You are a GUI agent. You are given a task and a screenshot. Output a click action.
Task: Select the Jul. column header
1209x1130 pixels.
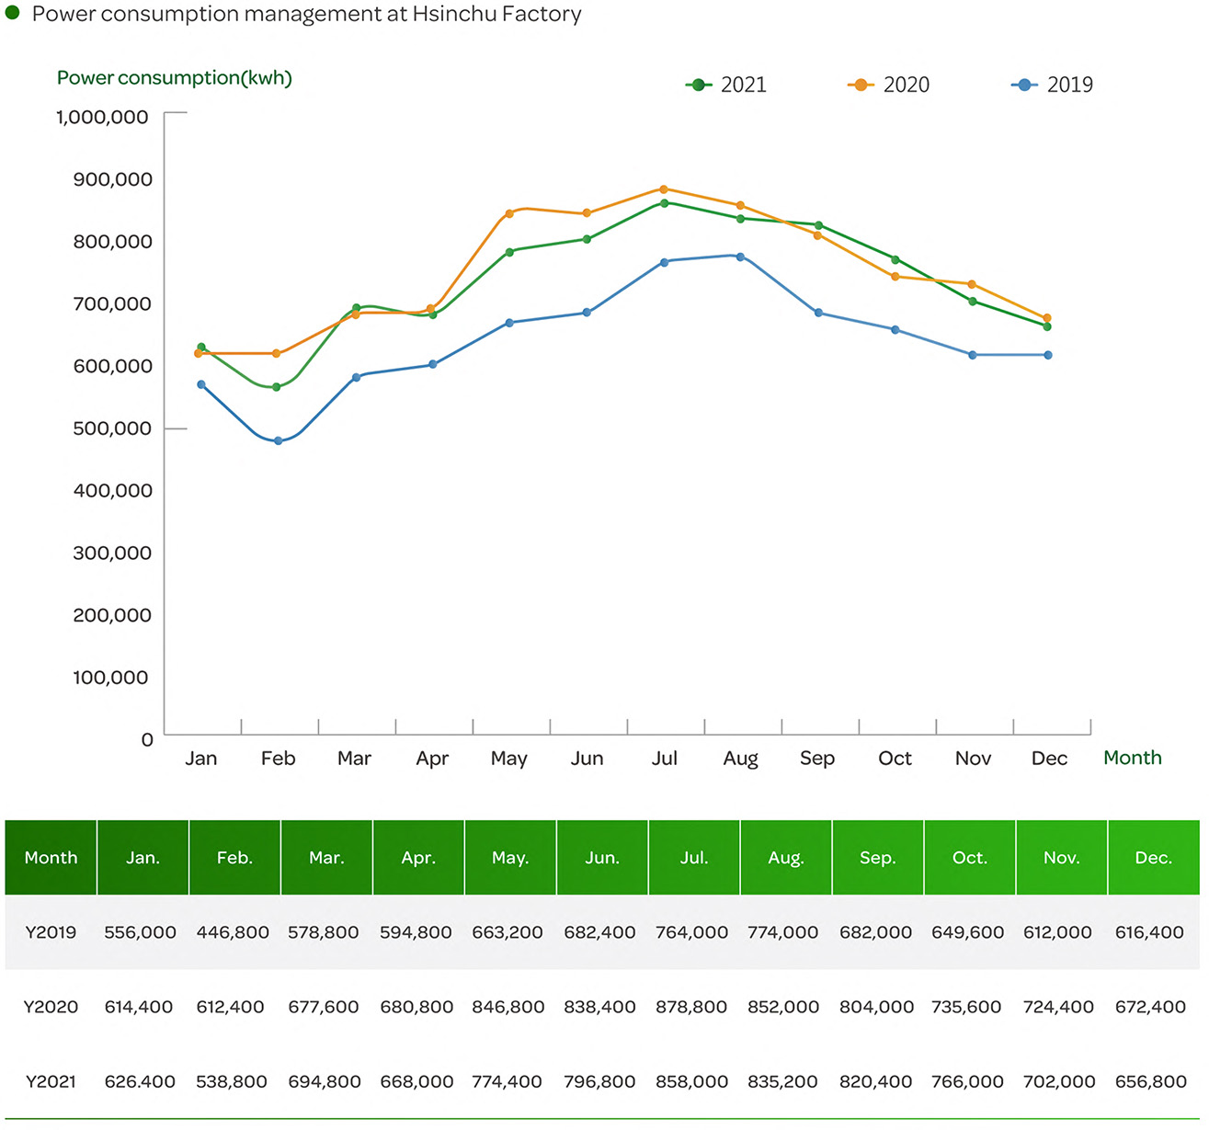coord(694,858)
